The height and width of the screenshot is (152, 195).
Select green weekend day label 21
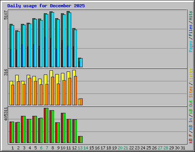coord(126,148)
